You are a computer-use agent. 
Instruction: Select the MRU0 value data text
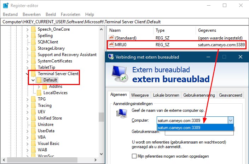(221, 45)
